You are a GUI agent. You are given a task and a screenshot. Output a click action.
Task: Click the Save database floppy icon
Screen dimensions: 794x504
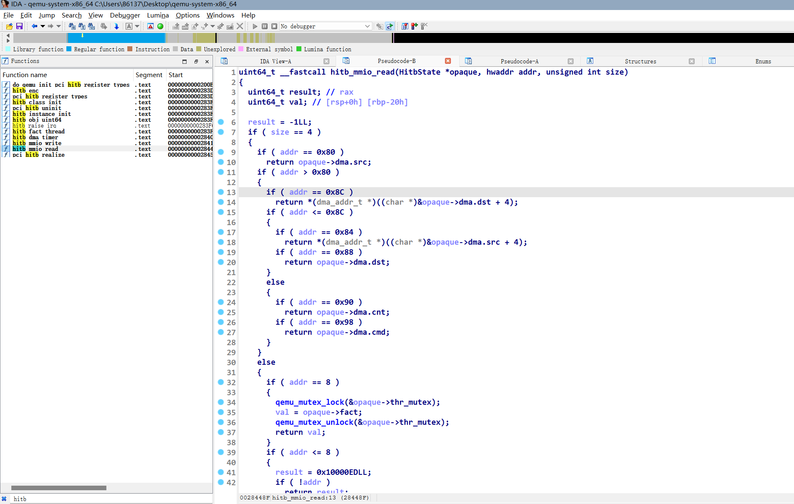[x=19, y=26]
